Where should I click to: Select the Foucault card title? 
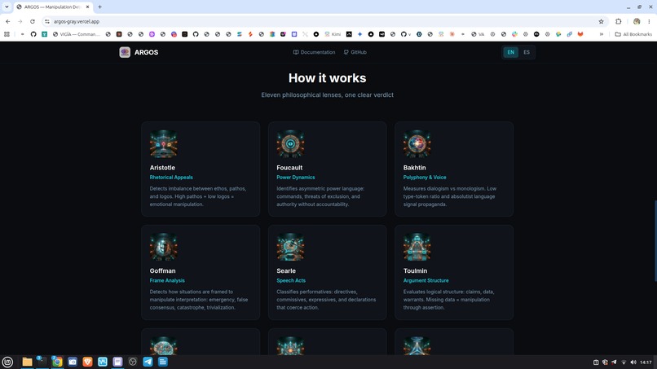tap(289, 168)
